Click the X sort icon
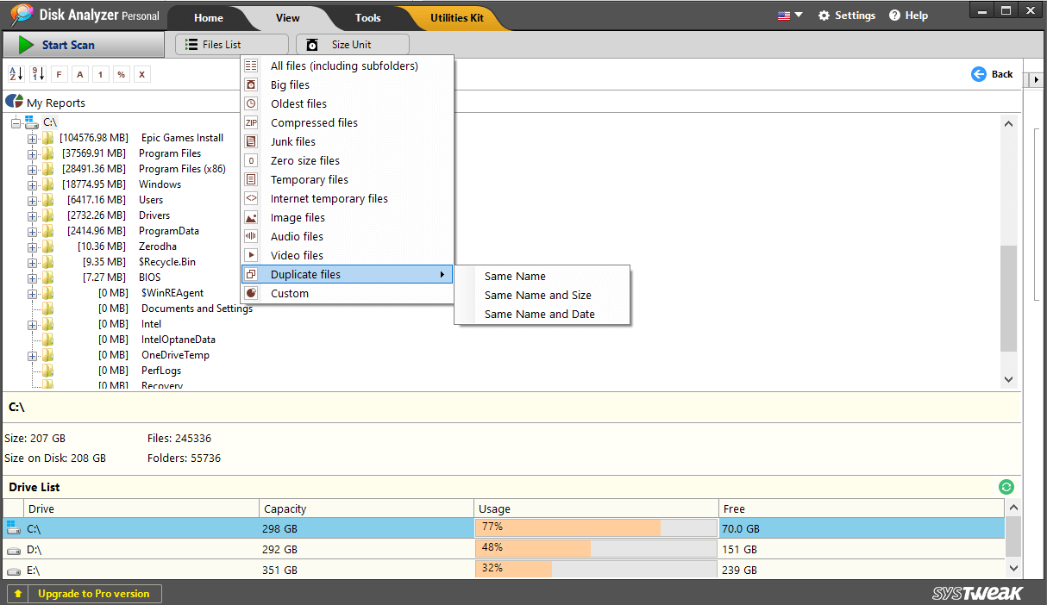Viewport: 1047px width, 605px height. [141, 74]
